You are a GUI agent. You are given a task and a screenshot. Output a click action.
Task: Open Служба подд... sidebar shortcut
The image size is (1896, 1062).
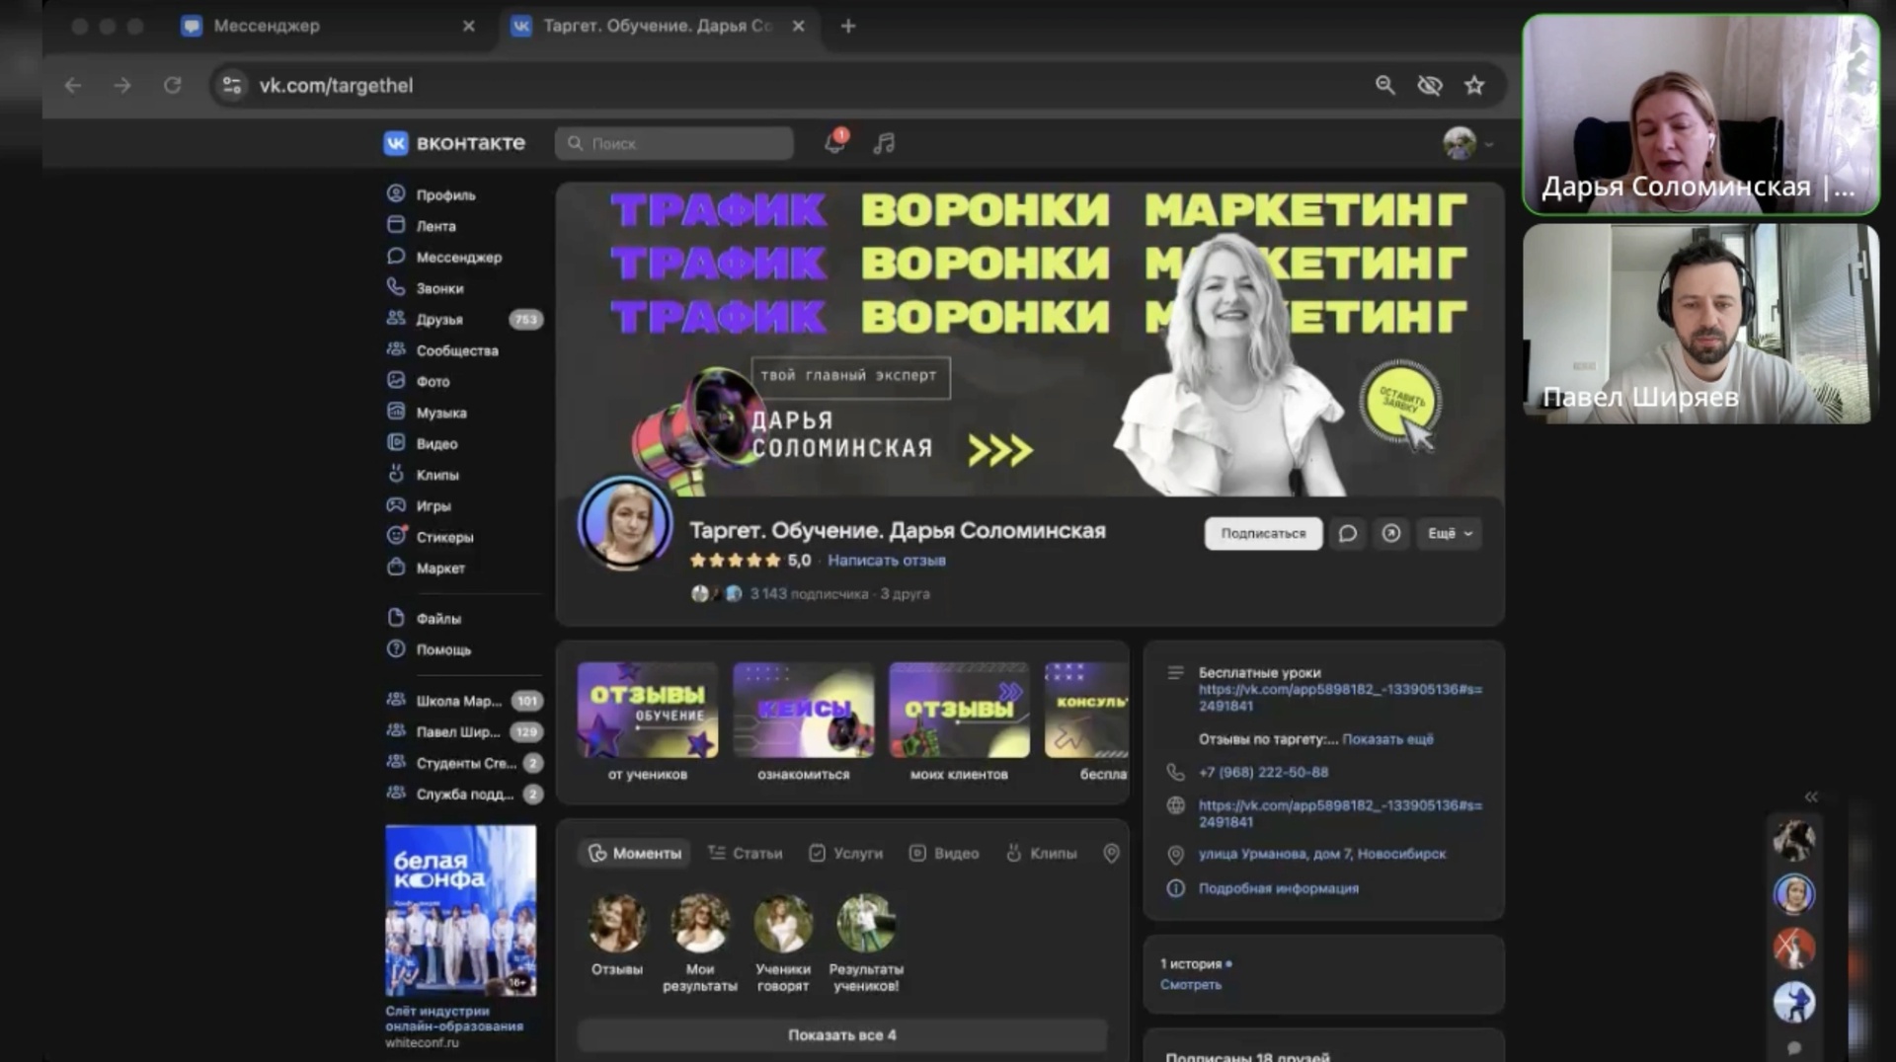click(464, 795)
